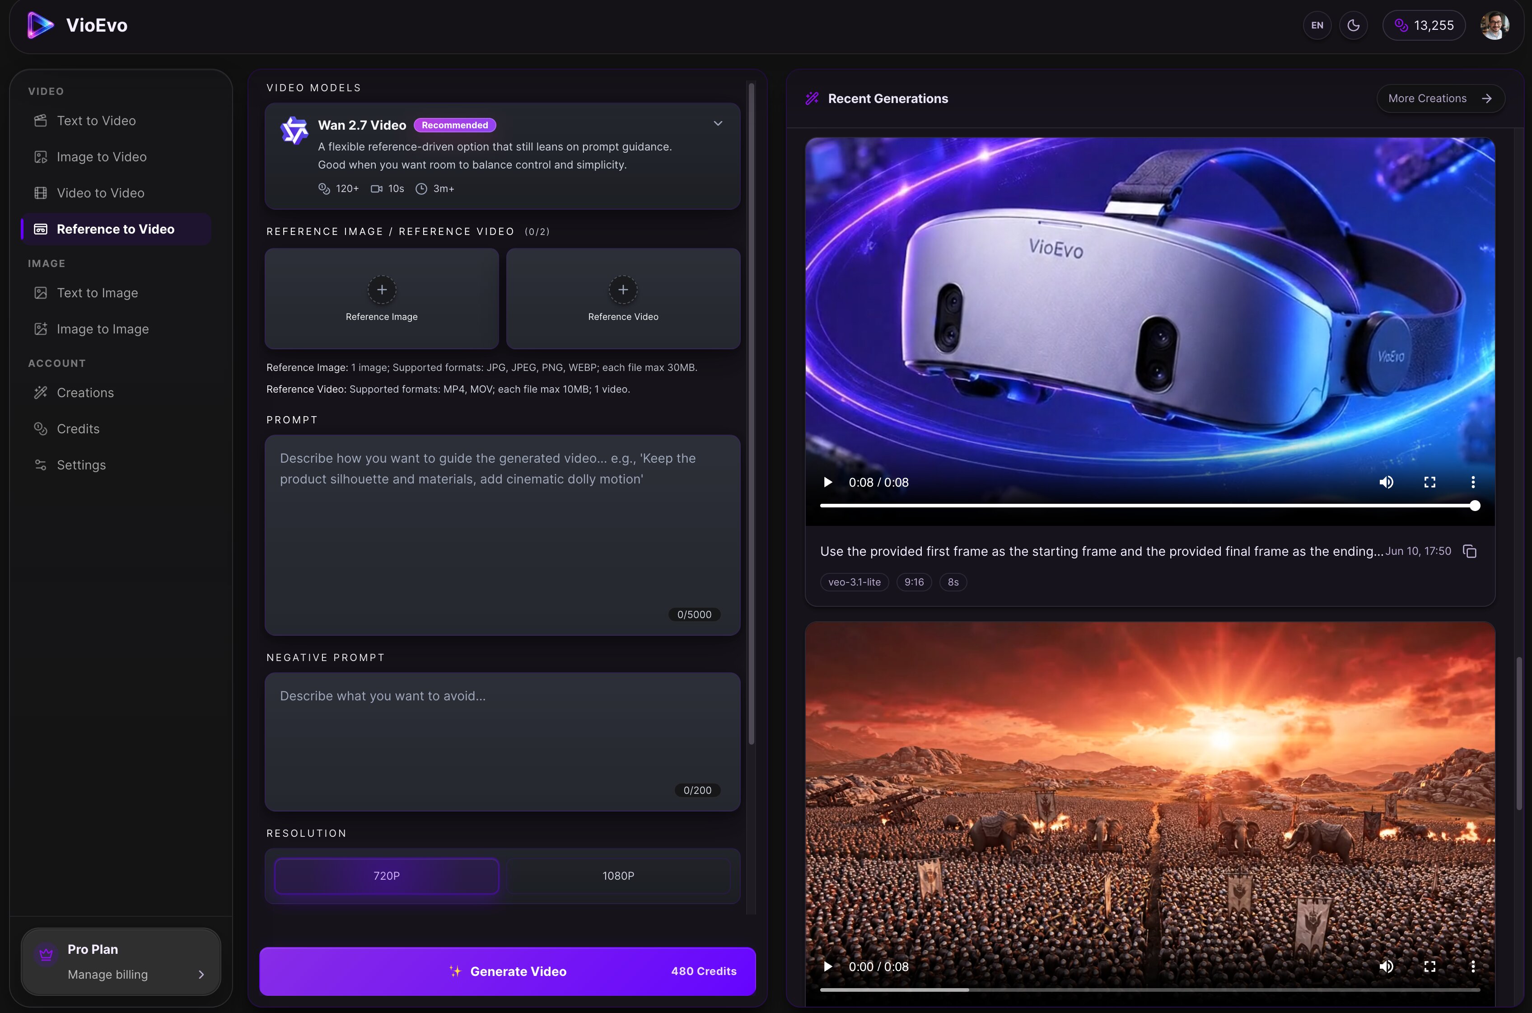Click the Credits coins icon
This screenshot has width=1532, height=1013.
[x=41, y=429]
